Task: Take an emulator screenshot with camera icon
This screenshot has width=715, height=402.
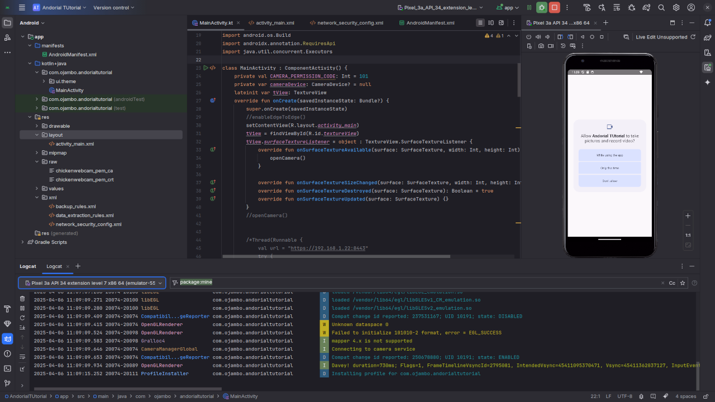Action: (x=541, y=46)
